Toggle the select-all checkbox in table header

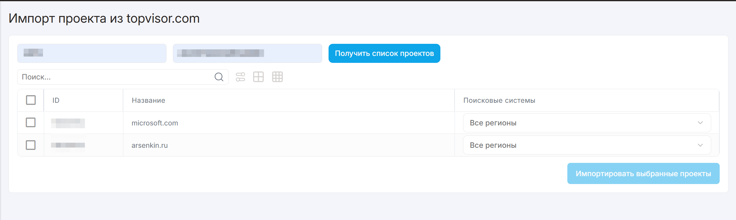pos(31,100)
